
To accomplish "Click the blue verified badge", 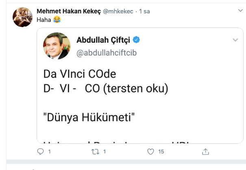I will [x=136, y=40].
